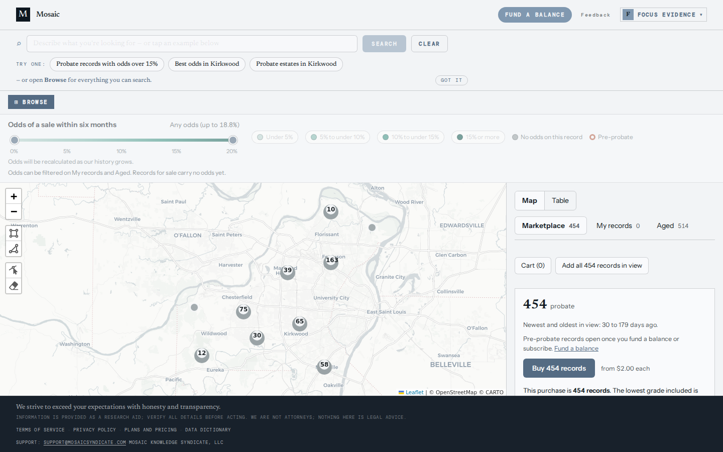Toggle the 5% to under 10% filter
The height and width of the screenshot is (452, 723).
tap(337, 137)
